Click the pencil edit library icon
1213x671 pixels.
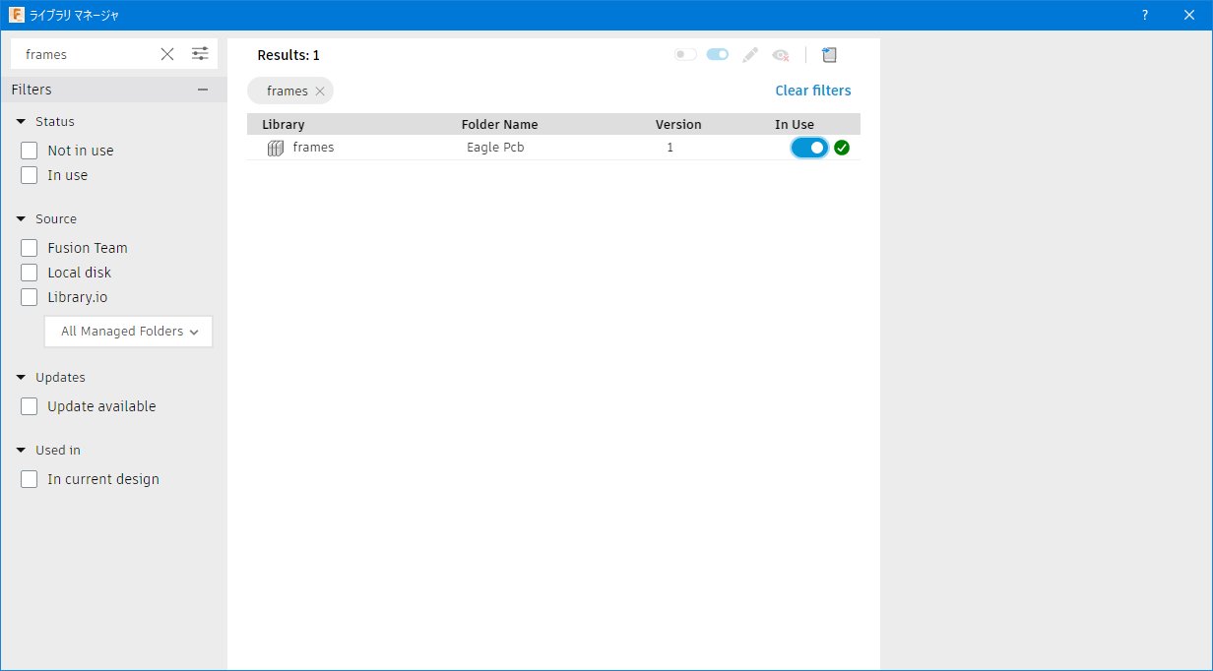click(x=750, y=55)
